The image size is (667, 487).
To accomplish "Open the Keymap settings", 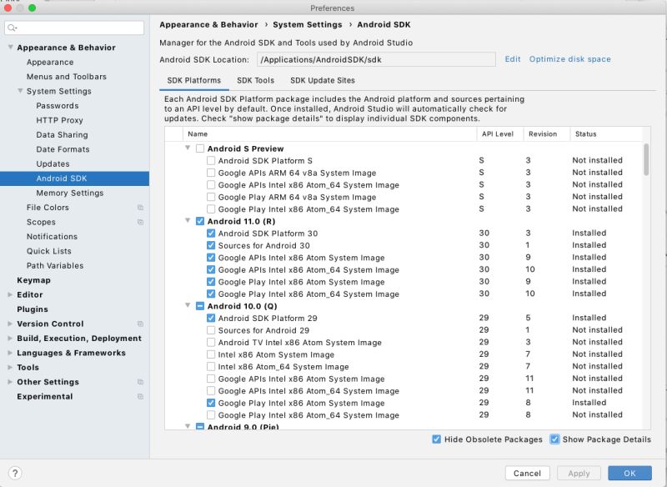I will [33, 280].
